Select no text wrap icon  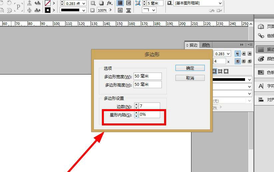(120, 3)
